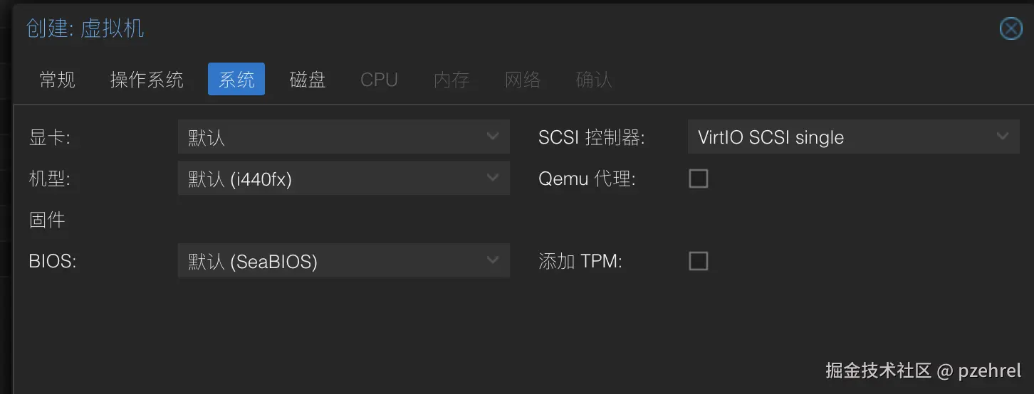The image size is (1034, 394).
Task: Go to the 磁盘 tab
Action: [x=308, y=79]
